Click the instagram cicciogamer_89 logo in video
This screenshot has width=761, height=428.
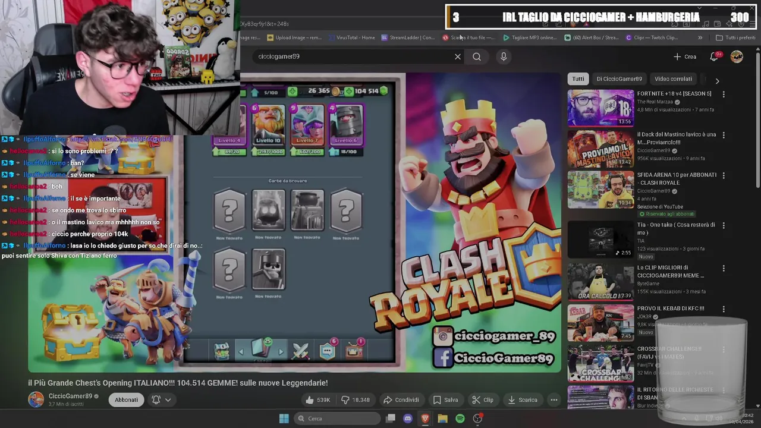[442, 336]
